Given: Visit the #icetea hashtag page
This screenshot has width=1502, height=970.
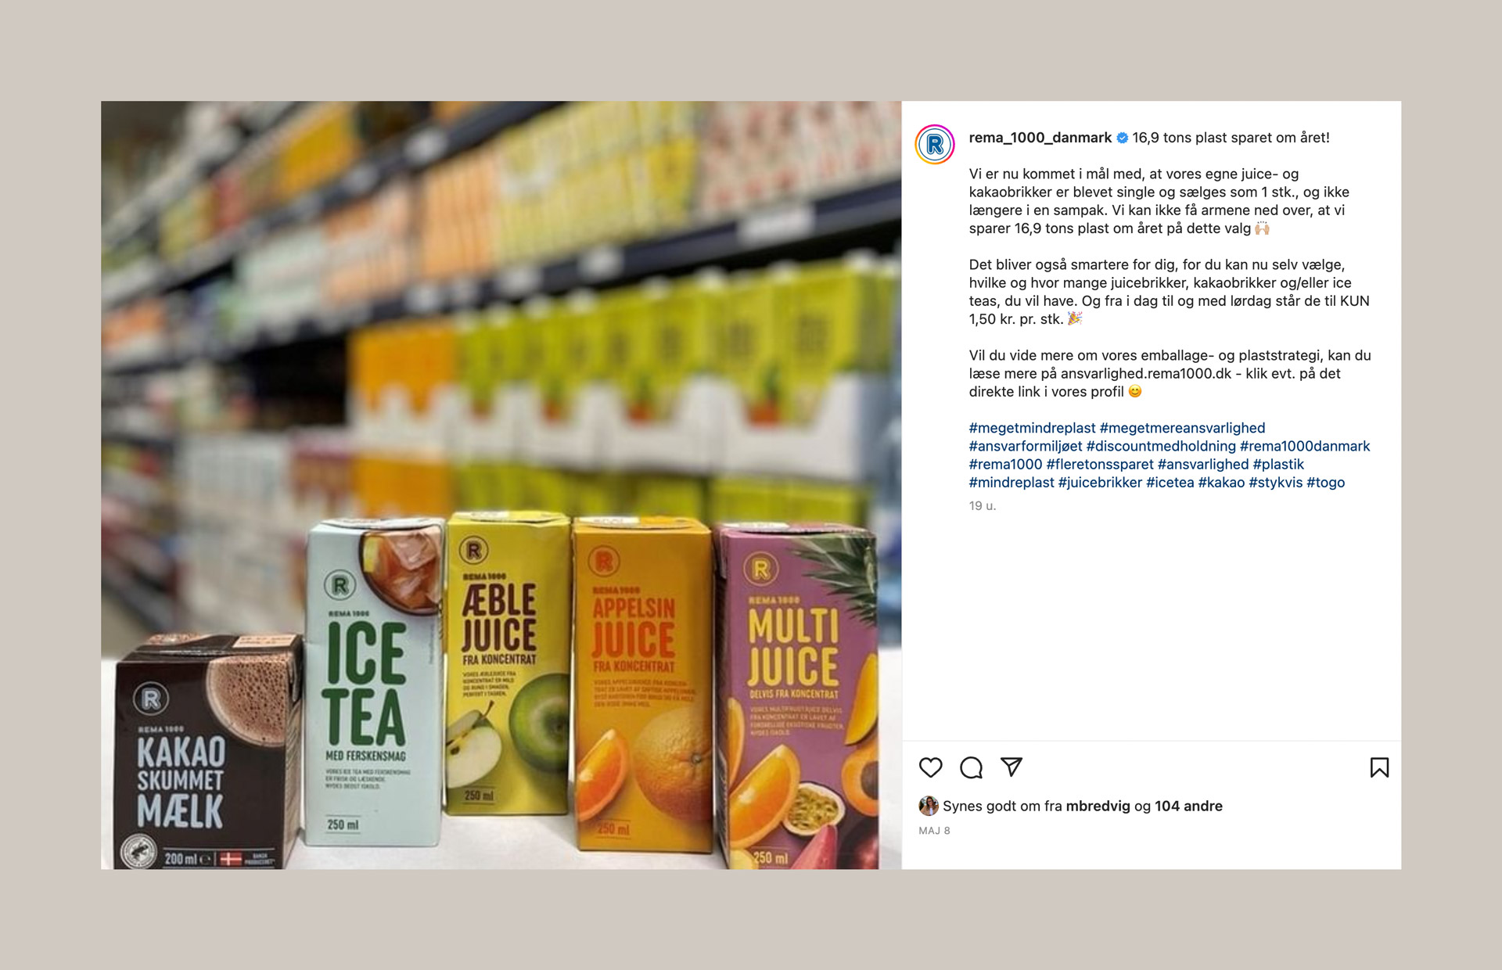Looking at the screenshot, I should 1170,483.
